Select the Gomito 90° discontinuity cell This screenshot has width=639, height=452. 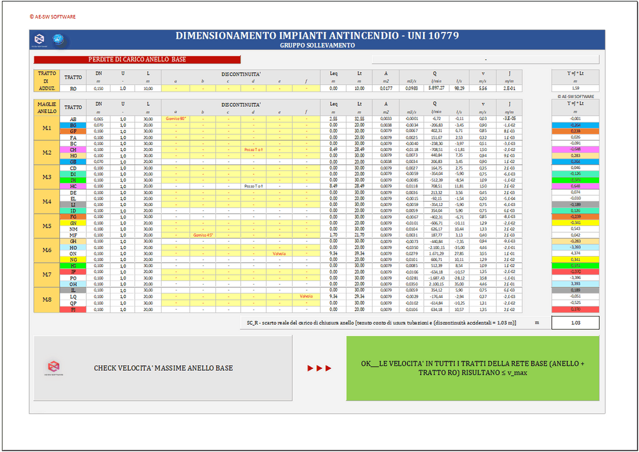pos(175,119)
